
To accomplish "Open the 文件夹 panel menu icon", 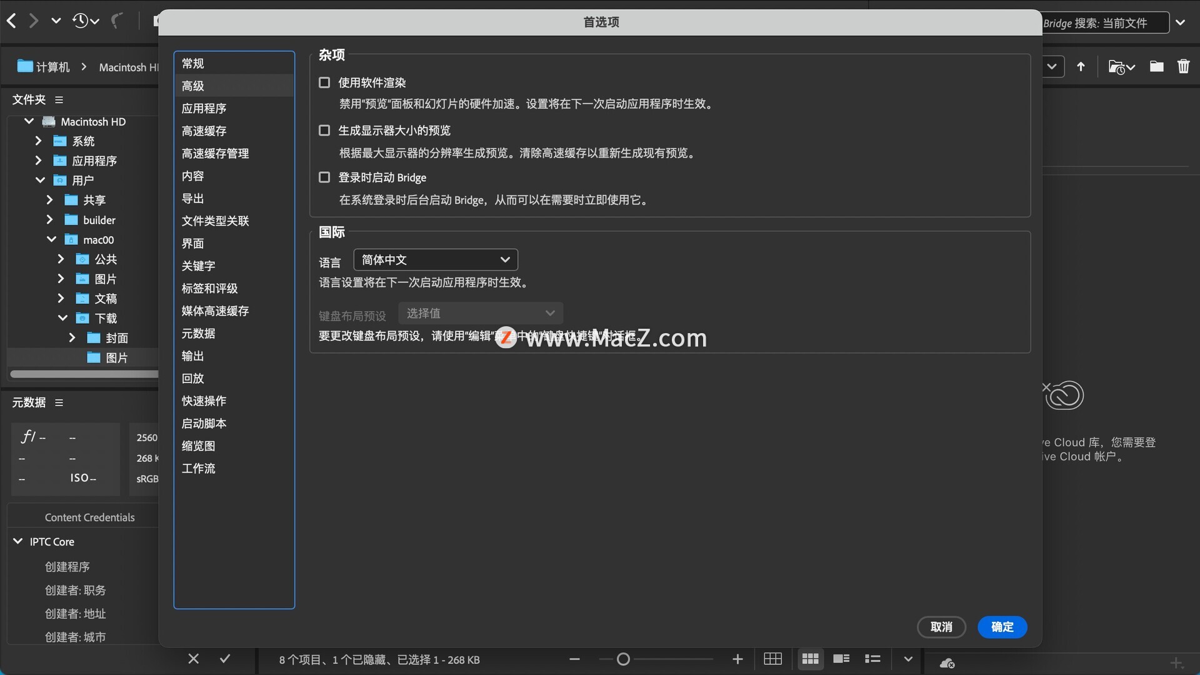I will point(59,100).
